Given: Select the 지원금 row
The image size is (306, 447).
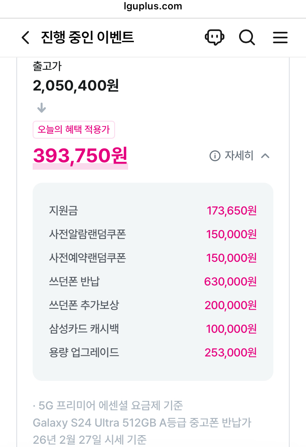Looking at the screenshot, I should pos(153,211).
